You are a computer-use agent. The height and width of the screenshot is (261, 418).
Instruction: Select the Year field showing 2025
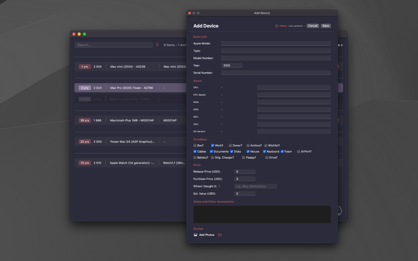tap(232, 66)
